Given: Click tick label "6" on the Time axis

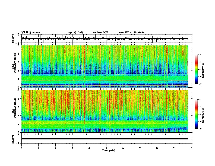Looking at the screenshot, I should pyautogui.click(x=123, y=148).
